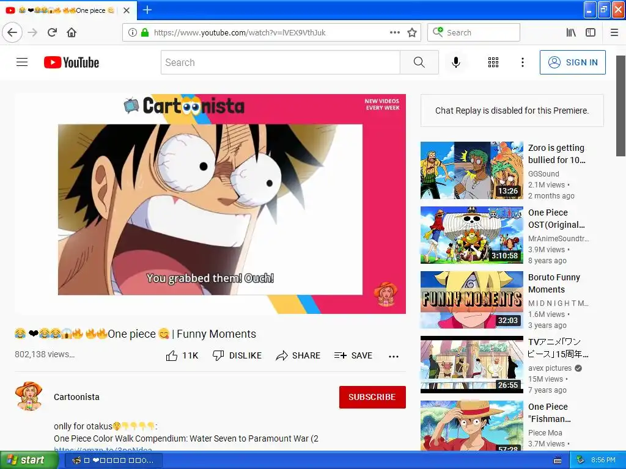Click the page vertical scrollbar thumb

point(620,106)
